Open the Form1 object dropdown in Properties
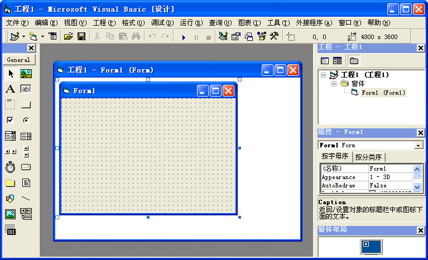Viewport: 428px width, 260px height. 418,145
